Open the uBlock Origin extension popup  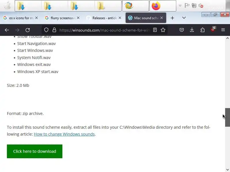pyautogui.click(x=213, y=30)
